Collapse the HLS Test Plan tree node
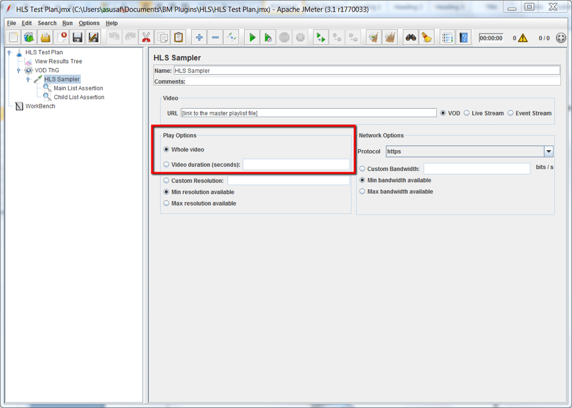 [x=9, y=52]
